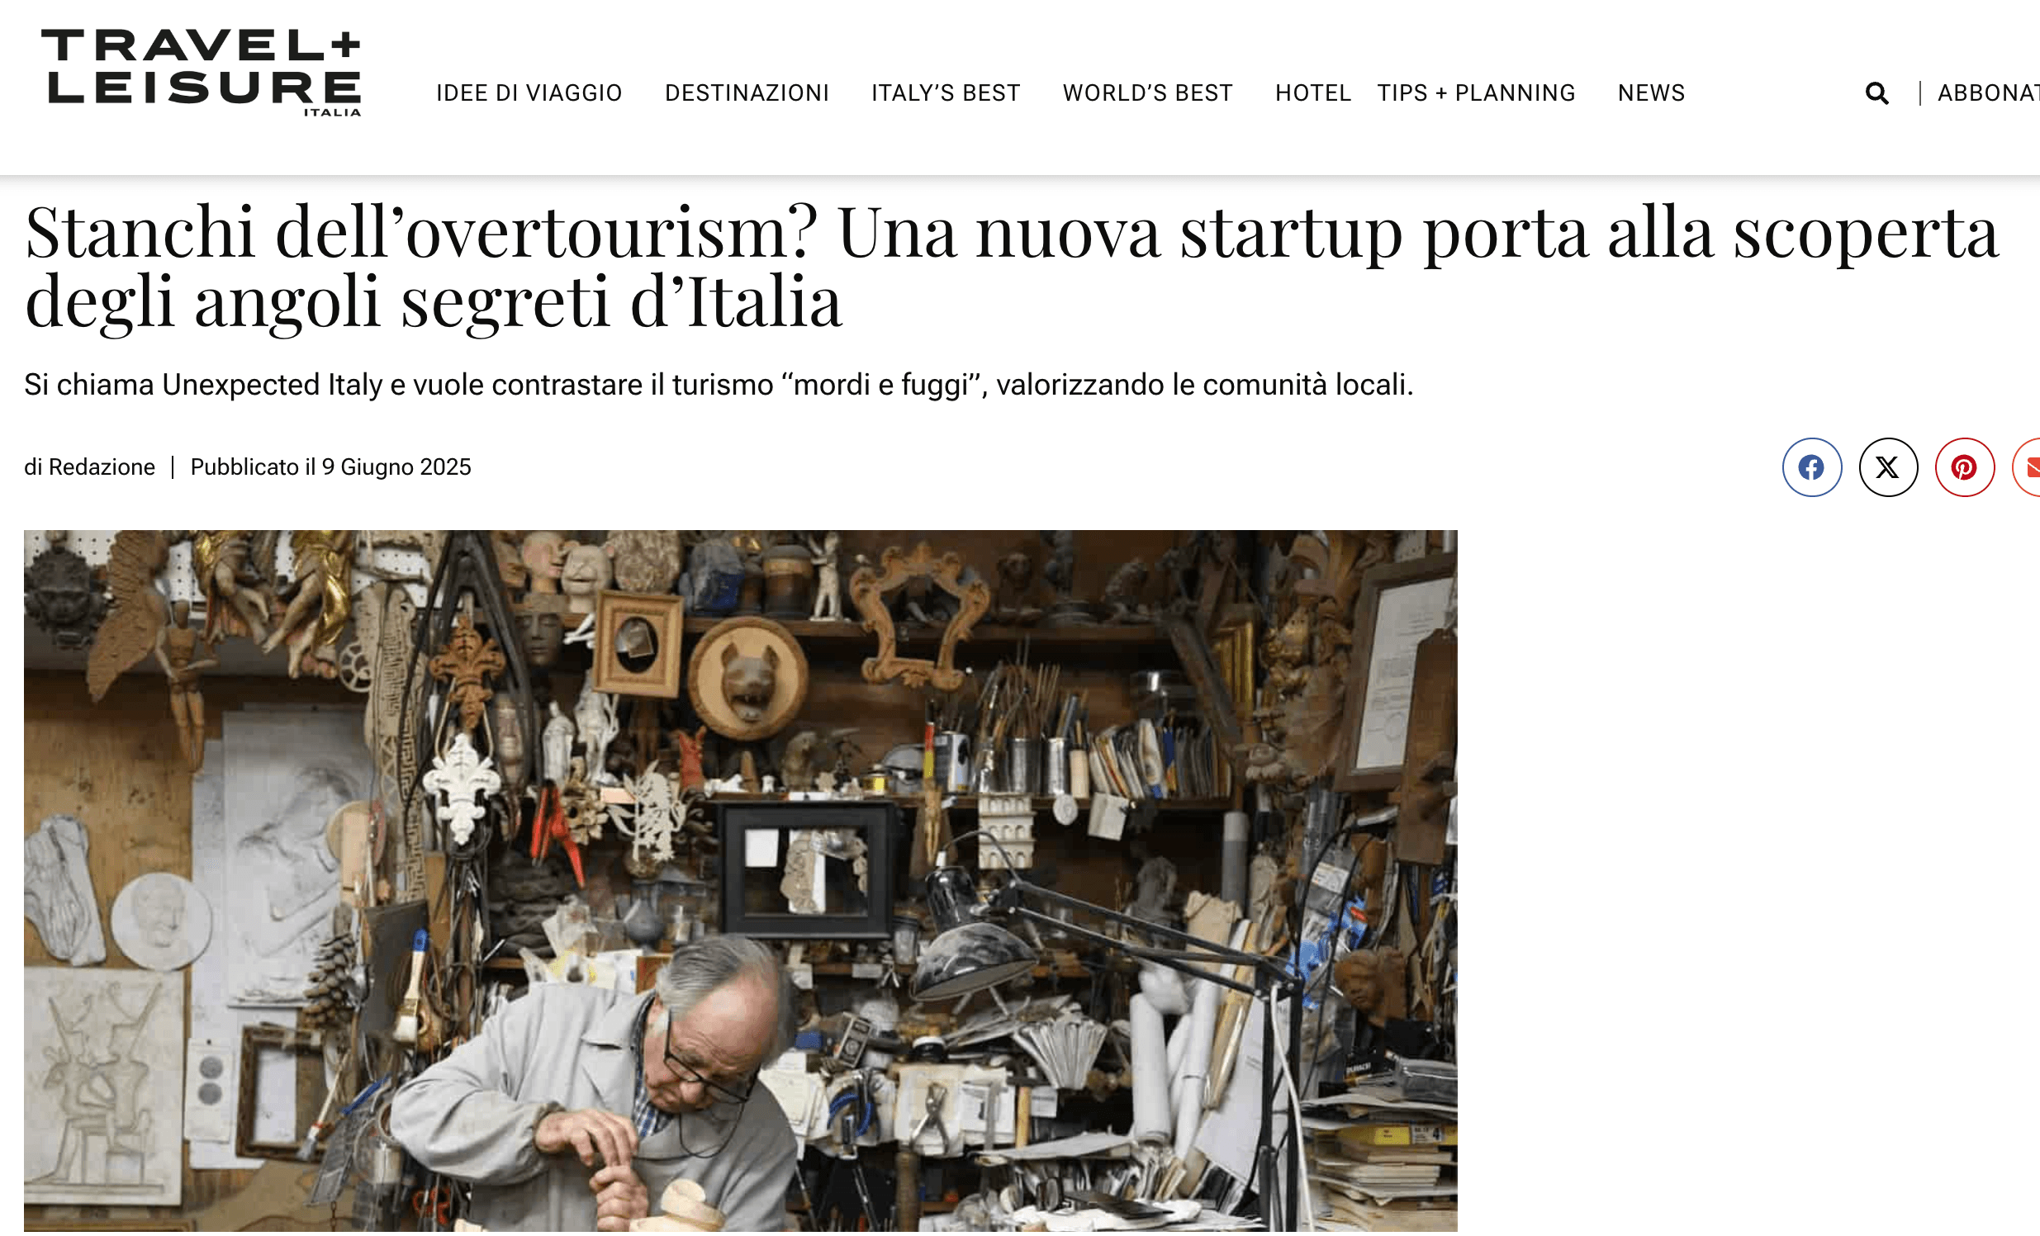Click the search magnifier icon
The width and height of the screenshot is (2040, 1236).
(x=1877, y=93)
